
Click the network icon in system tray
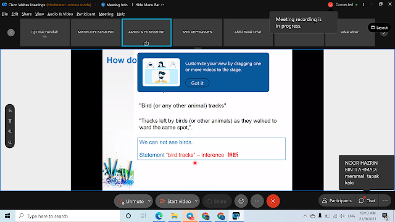coord(335,216)
